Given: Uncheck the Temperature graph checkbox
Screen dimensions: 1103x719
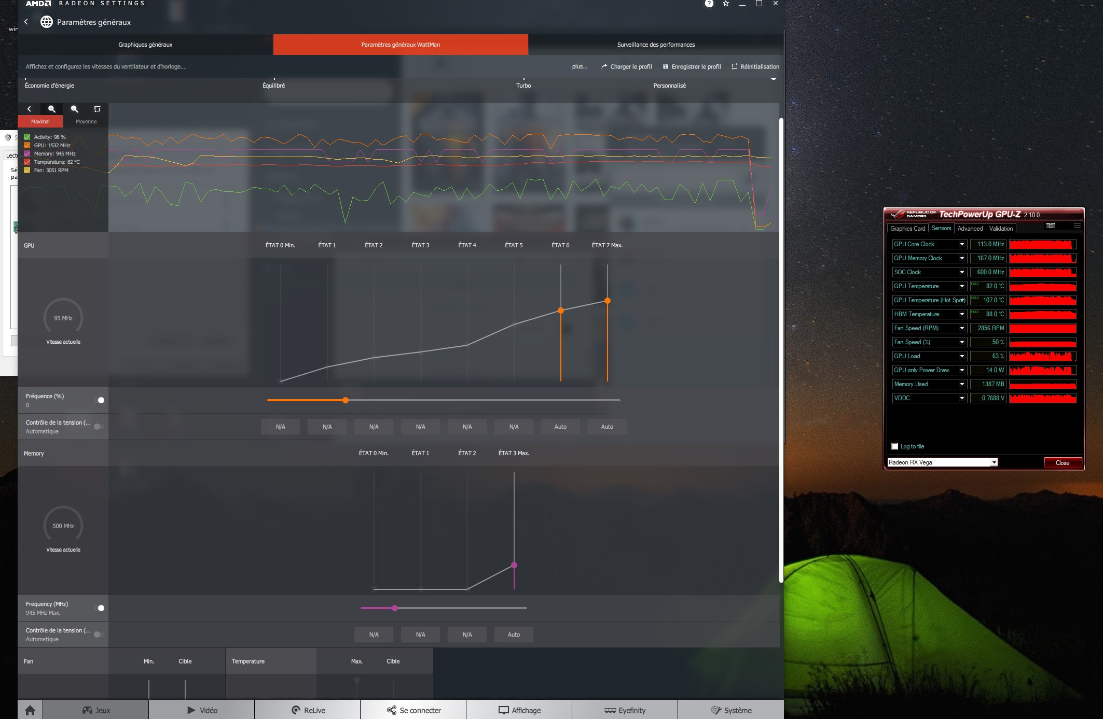Looking at the screenshot, I should [27, 162].
